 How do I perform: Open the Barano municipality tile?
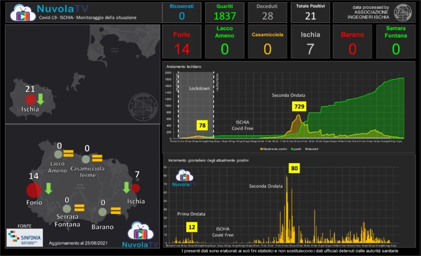pos(352,42)
